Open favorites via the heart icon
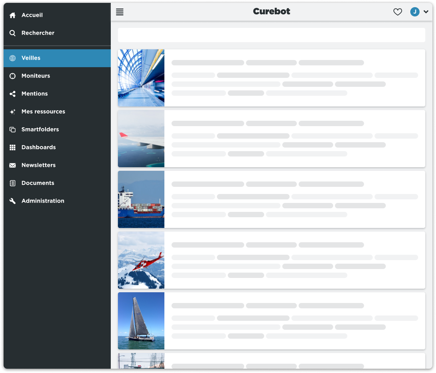Screen dimensions: 436x373 tap(398, 12)
